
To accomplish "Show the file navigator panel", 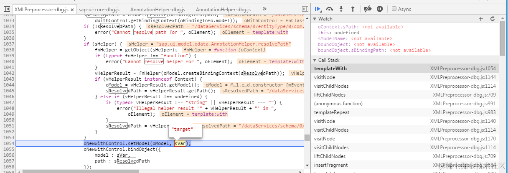I will click(x=7, y=9).
